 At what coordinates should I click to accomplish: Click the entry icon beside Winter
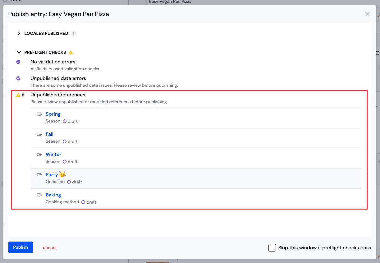[x=39, y=155]
